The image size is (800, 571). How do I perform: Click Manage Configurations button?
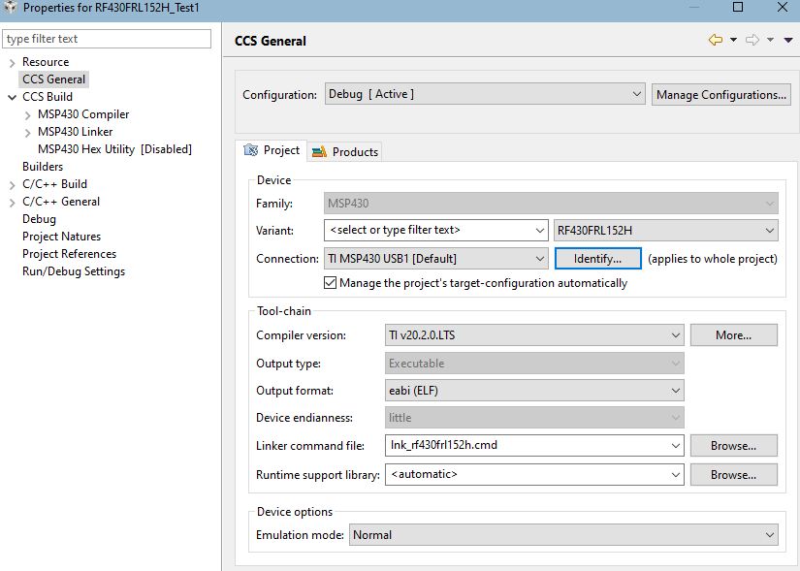(720, 95)
